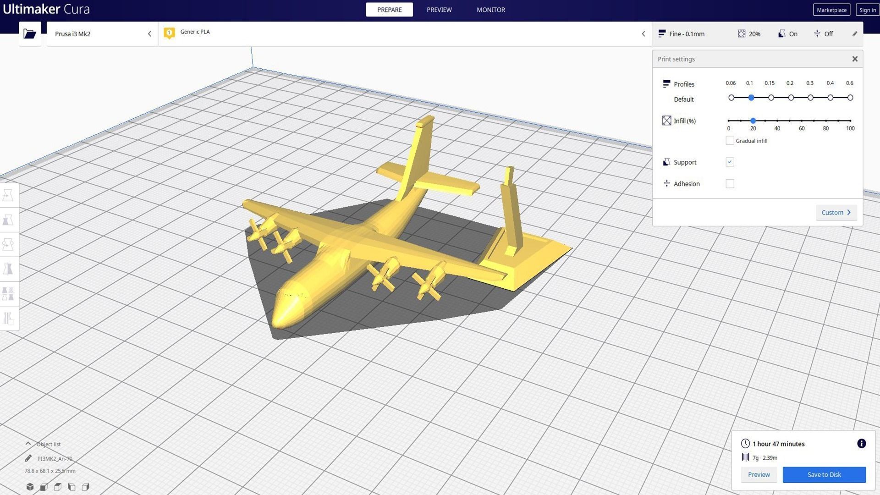Screen dimensions: 880x495
Task: Select the 0.2 layer height profile
Action: (x=791, y=98)
